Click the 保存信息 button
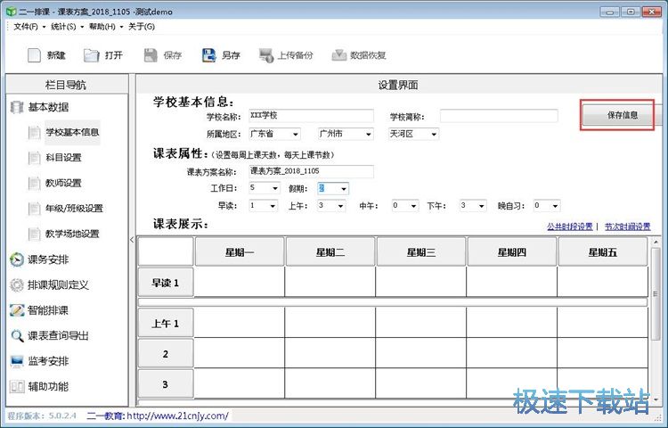The image size is (668, 428). (x=617, y=115)
